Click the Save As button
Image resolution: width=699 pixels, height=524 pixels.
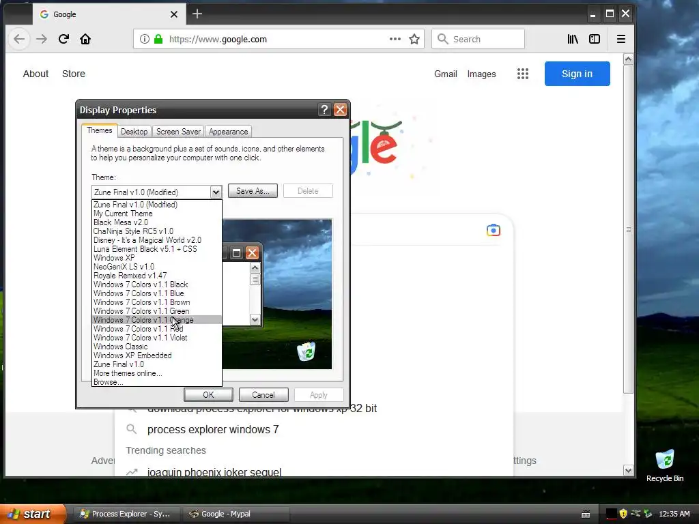tap(253, 191)
